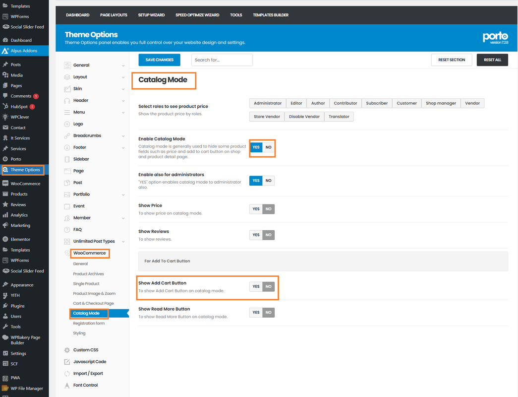Expand the Footer section chevron
This screenshot has width=518, height=397.
pyautogui.click(x=123, y=148)
